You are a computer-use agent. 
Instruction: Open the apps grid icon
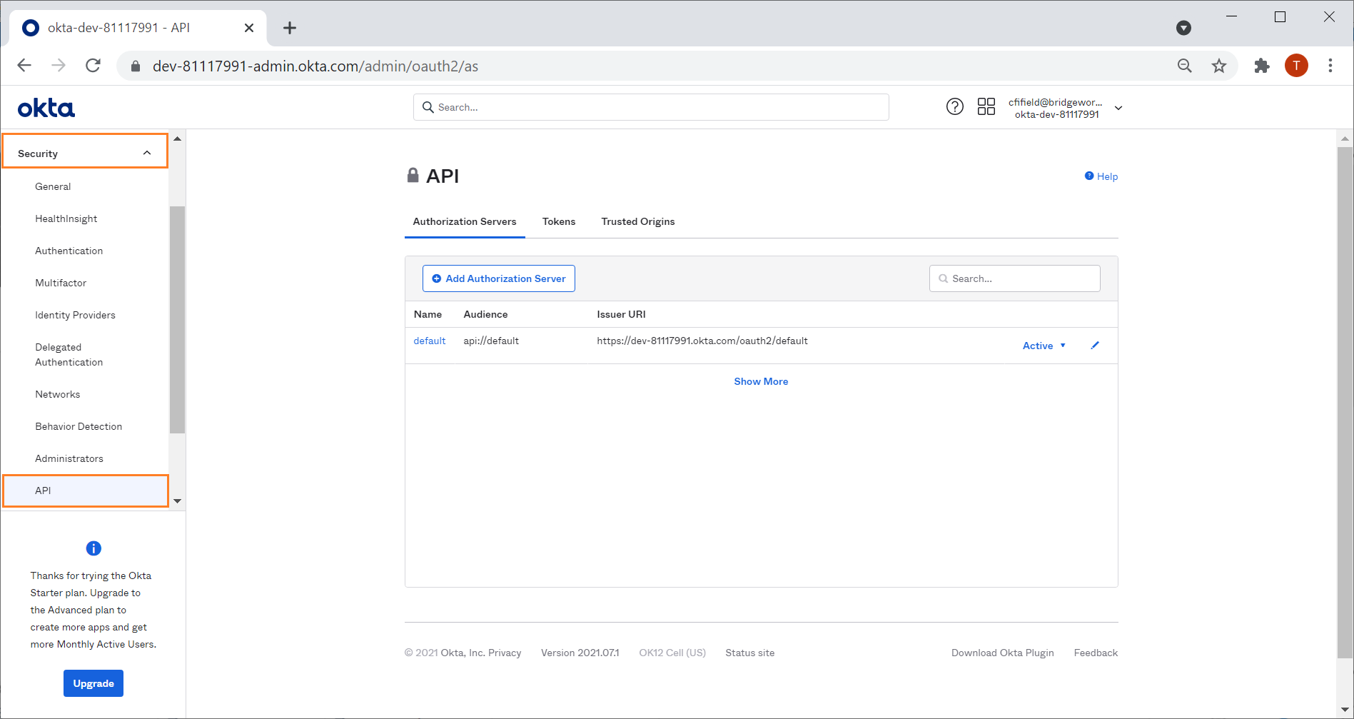point(986,107)
